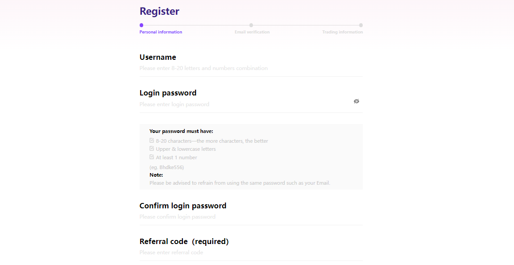Toggle password visibility eye icon
The height and width of the screenshot is (265, 514).
coord(356,101)
